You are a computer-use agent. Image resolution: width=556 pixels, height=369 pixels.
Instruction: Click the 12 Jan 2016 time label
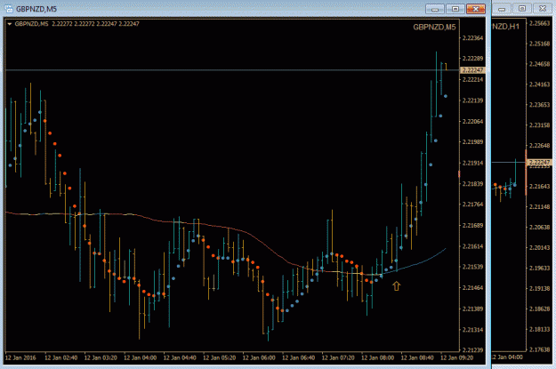(x=20, y=357)
